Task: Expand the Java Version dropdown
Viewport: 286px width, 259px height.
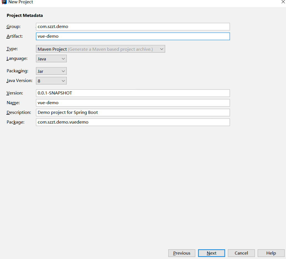Action: coord(51,81)
